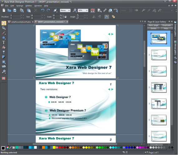
Task: Click next page arrow on slide one
Action: coord(112,34)
